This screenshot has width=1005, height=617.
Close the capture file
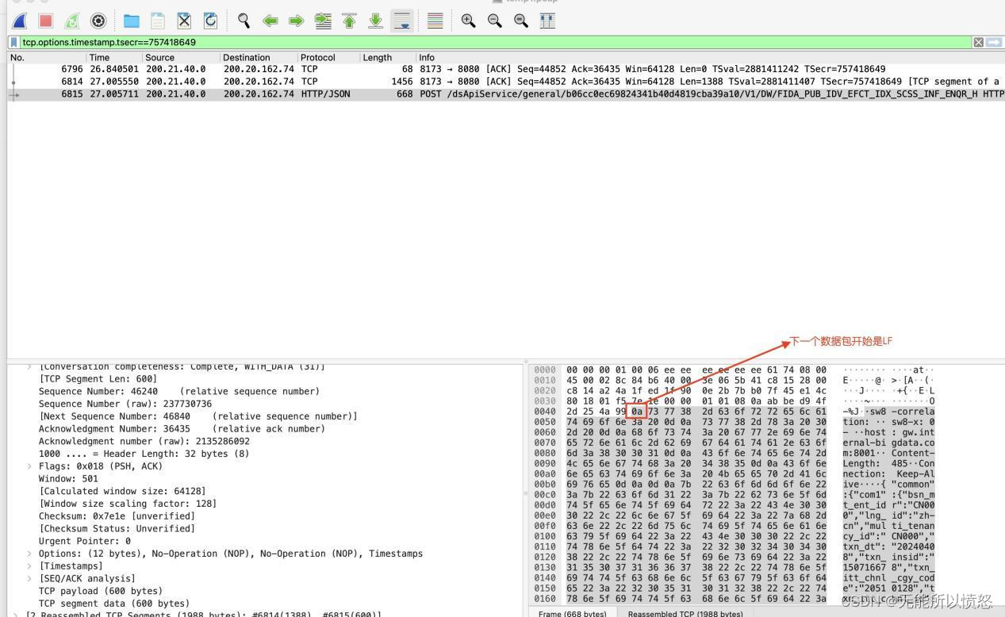pyautogui.click(x=184, y=21)
